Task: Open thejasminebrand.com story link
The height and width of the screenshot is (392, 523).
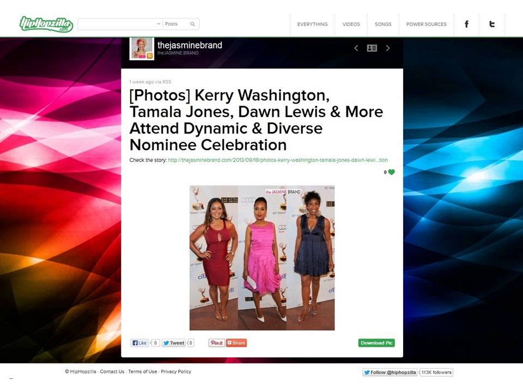Action: pyautogui.click(x=277, y=160)
